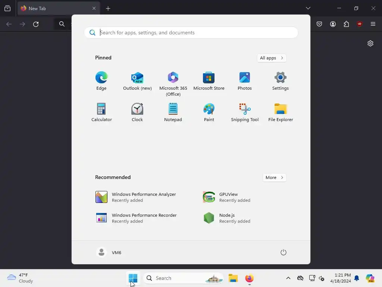Expand the All apps list
Screen dimensions: 382x287
pyautogui.click(x=272, y=58)
